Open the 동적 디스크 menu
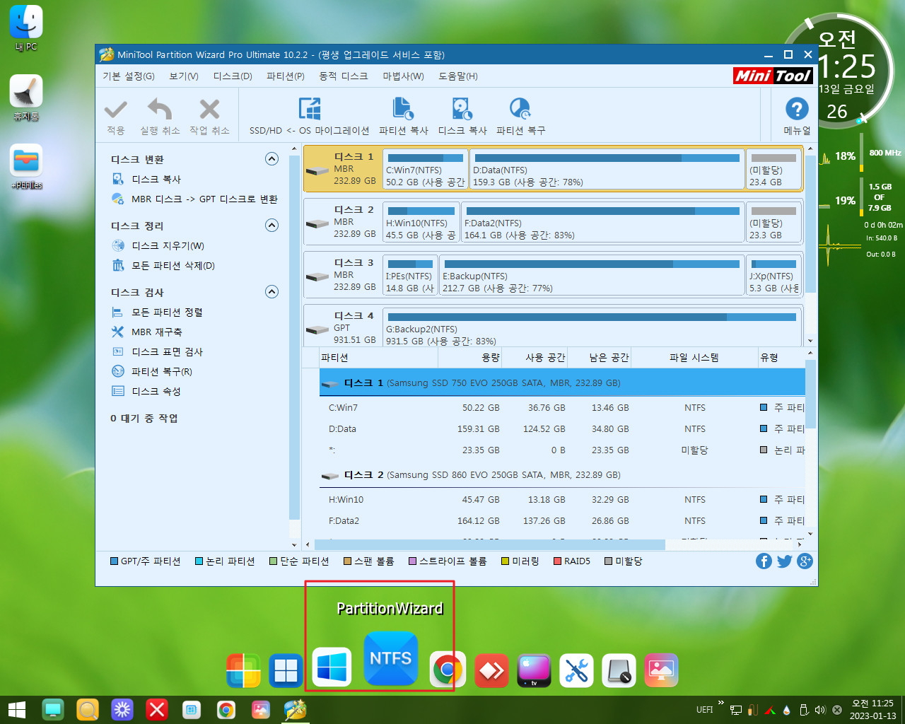 pyautogui.click(x=344, y=76)
